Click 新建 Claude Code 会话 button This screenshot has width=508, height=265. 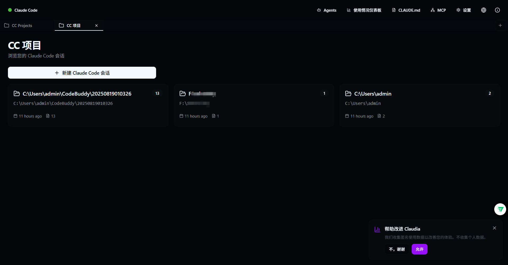82,73
